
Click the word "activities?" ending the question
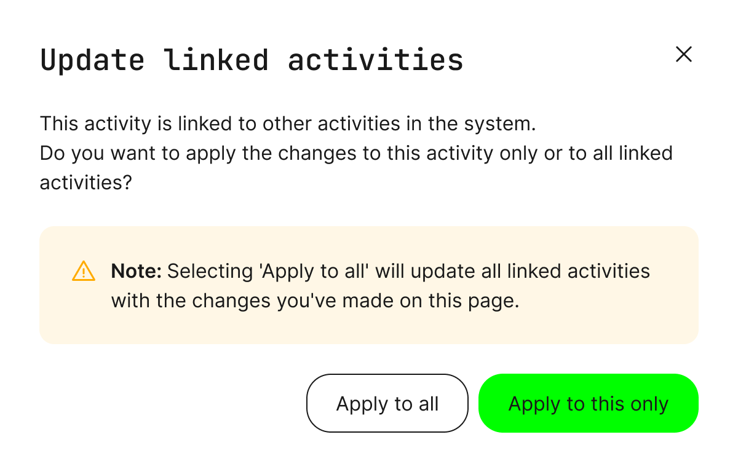click(86, 183)
